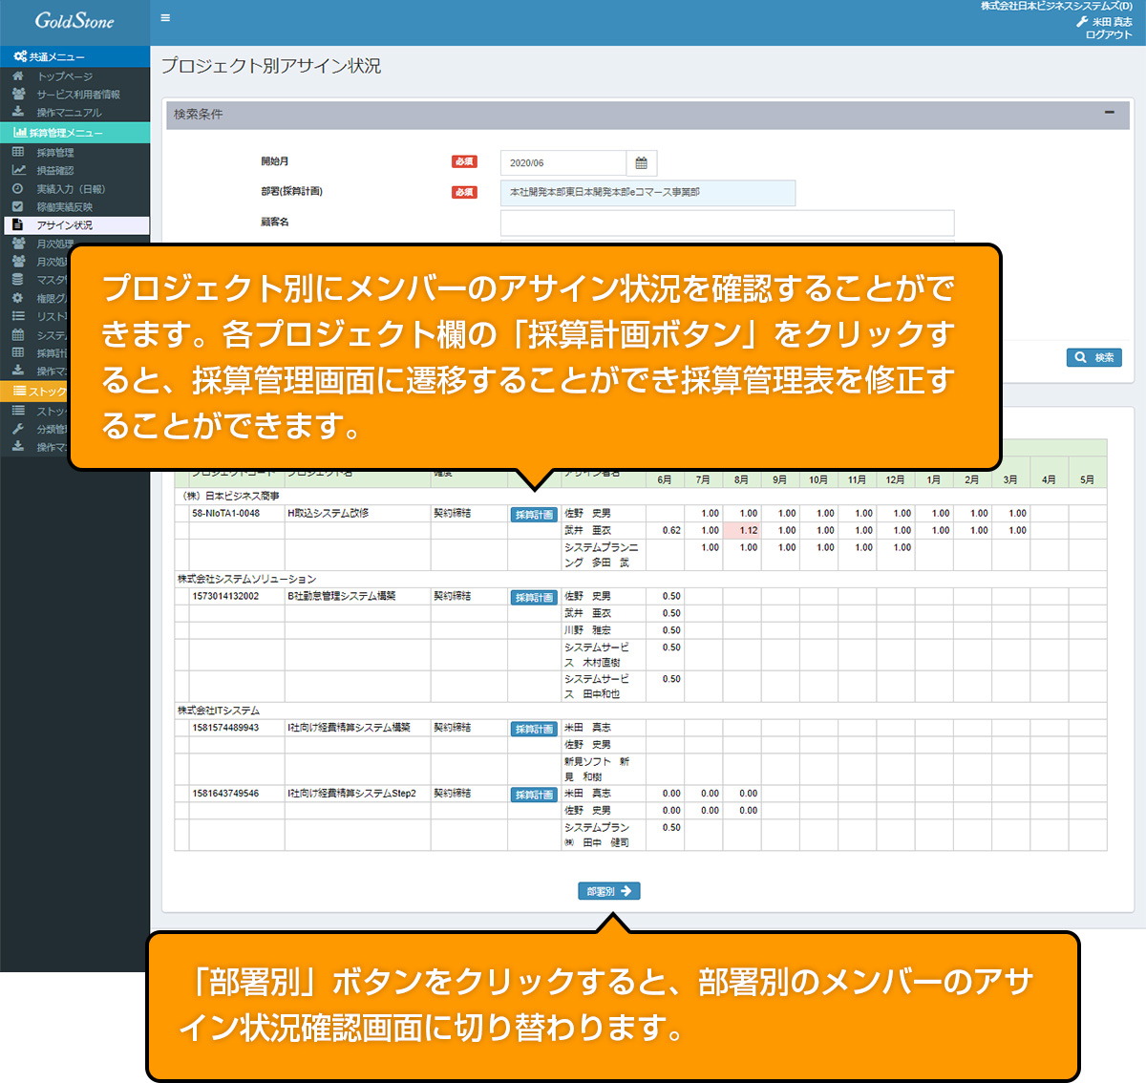Click assignee システムプラン㈱ 田中 健司
Viewport: 1146px width, 1083px height.
point(597,836)
